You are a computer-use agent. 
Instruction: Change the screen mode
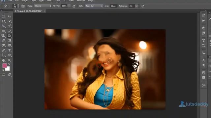point(9,74)
